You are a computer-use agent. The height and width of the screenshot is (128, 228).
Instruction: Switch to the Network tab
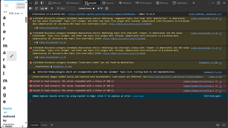click(125, 3)
